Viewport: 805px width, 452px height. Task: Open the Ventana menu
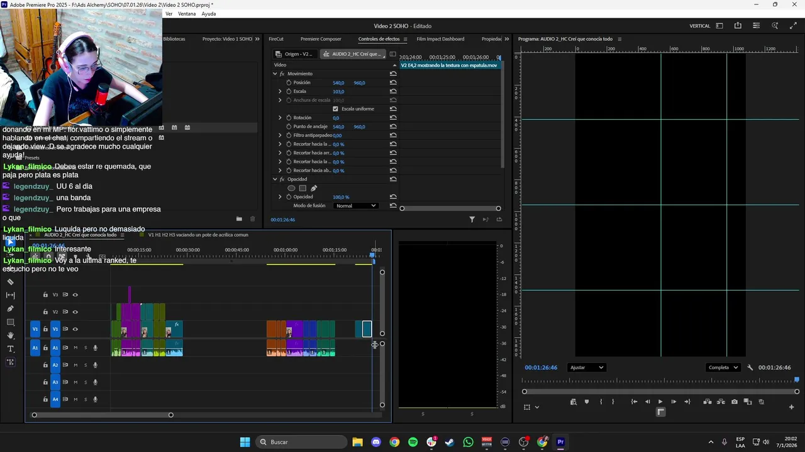coord(187,14)
